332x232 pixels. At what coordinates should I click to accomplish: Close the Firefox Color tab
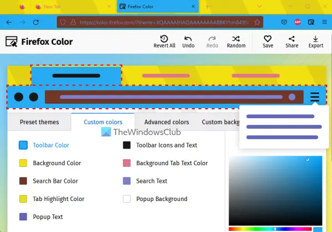click(x=193, y=7)
